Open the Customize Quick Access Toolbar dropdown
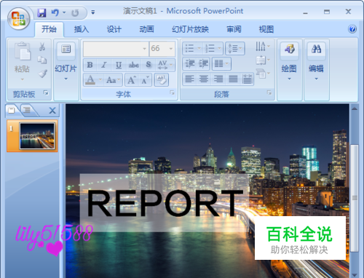The height and width of the screenshot is (278, 364). pos(93,12)
